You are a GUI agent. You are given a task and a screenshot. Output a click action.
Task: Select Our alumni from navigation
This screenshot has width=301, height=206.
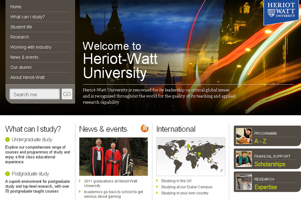click(21, 67)
